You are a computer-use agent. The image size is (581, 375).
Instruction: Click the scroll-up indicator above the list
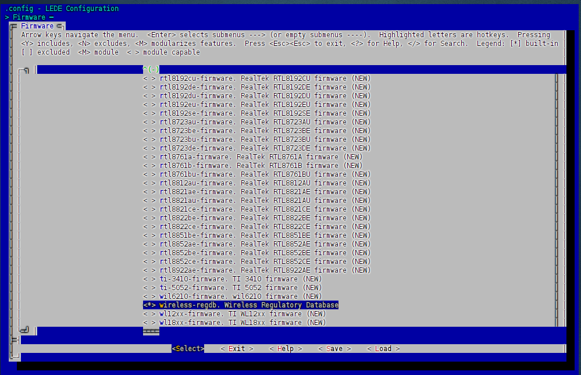[151, 69]
